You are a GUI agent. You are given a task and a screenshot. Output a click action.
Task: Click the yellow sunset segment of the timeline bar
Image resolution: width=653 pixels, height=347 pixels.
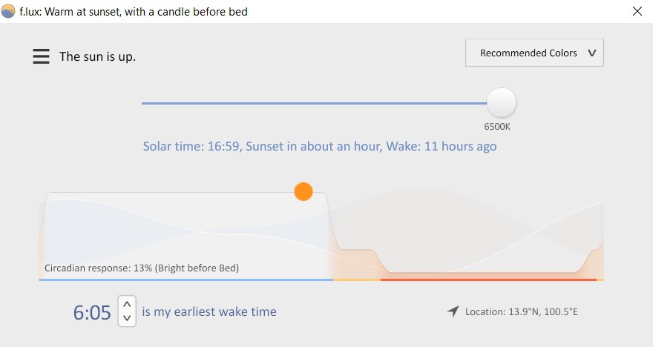tap(357, 280)
